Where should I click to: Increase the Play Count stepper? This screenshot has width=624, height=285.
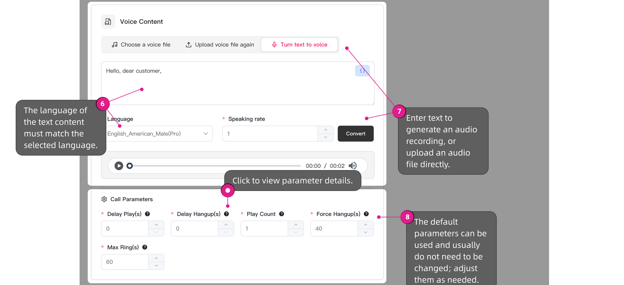[296, 225]
